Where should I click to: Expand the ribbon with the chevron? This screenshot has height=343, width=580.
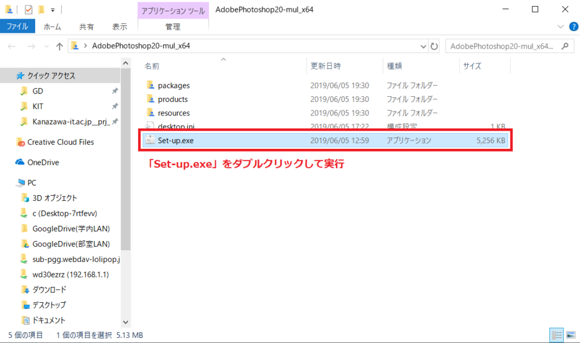click(x=560, y=27)
